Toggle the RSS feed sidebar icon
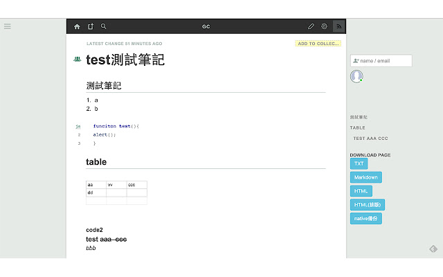Viewport: 443px width, 277px height. click(338, 26)
